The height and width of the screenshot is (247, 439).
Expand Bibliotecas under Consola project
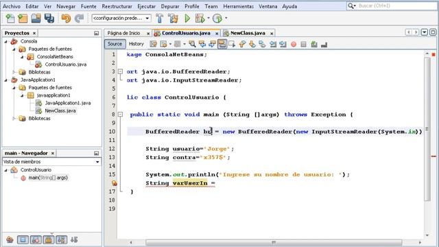coord(14,72)
